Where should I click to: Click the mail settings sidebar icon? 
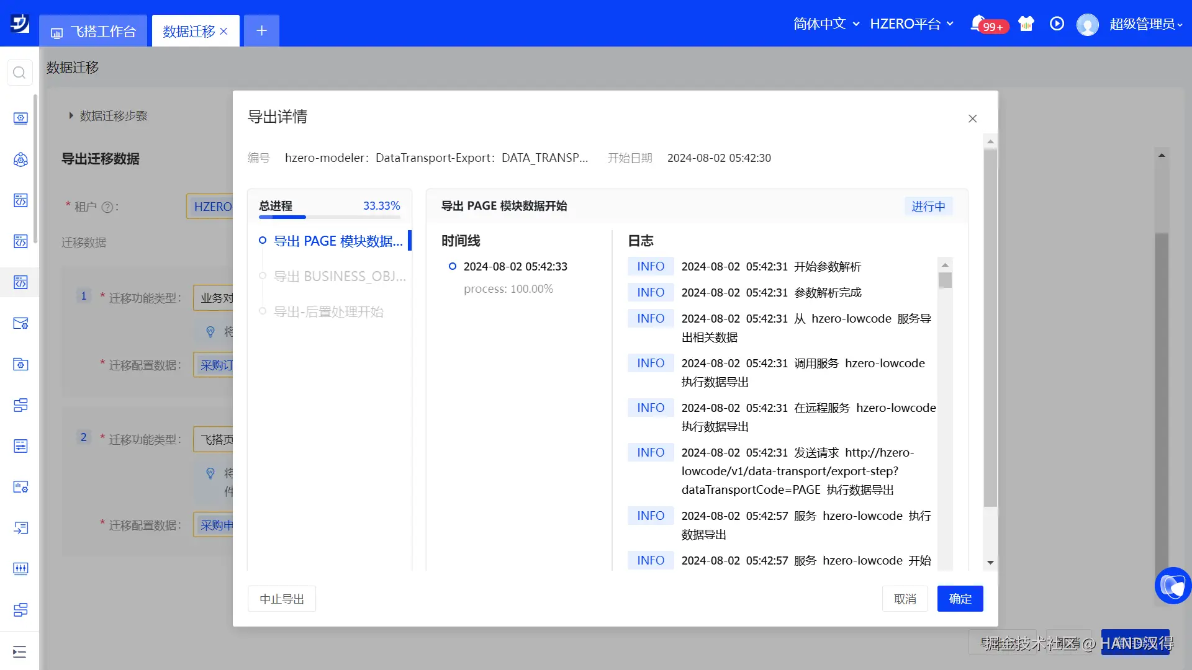(20, 323)
